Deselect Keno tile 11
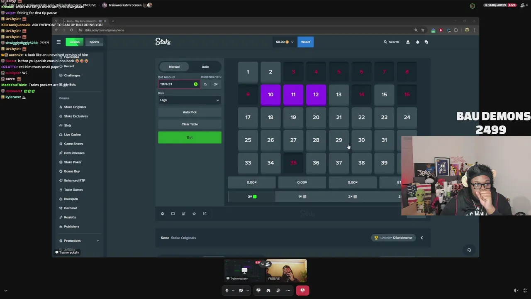The width and height of the screenshot is (531, 299). pyautogui.click(x=293, y=95)
